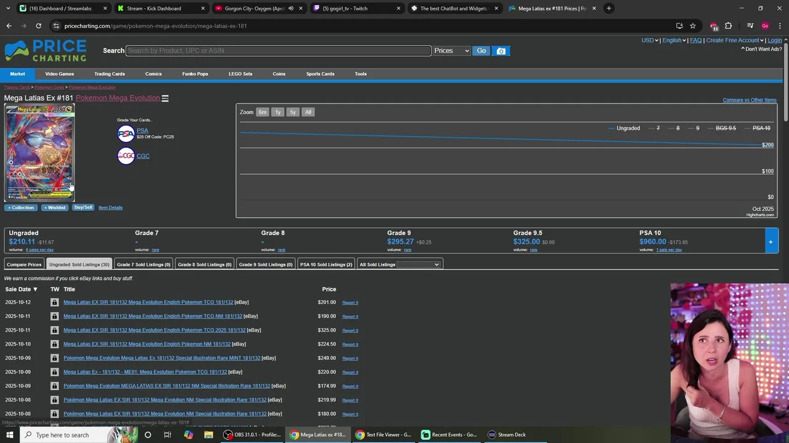
Task: Open the Funko Pops menu
Action: 195,74
